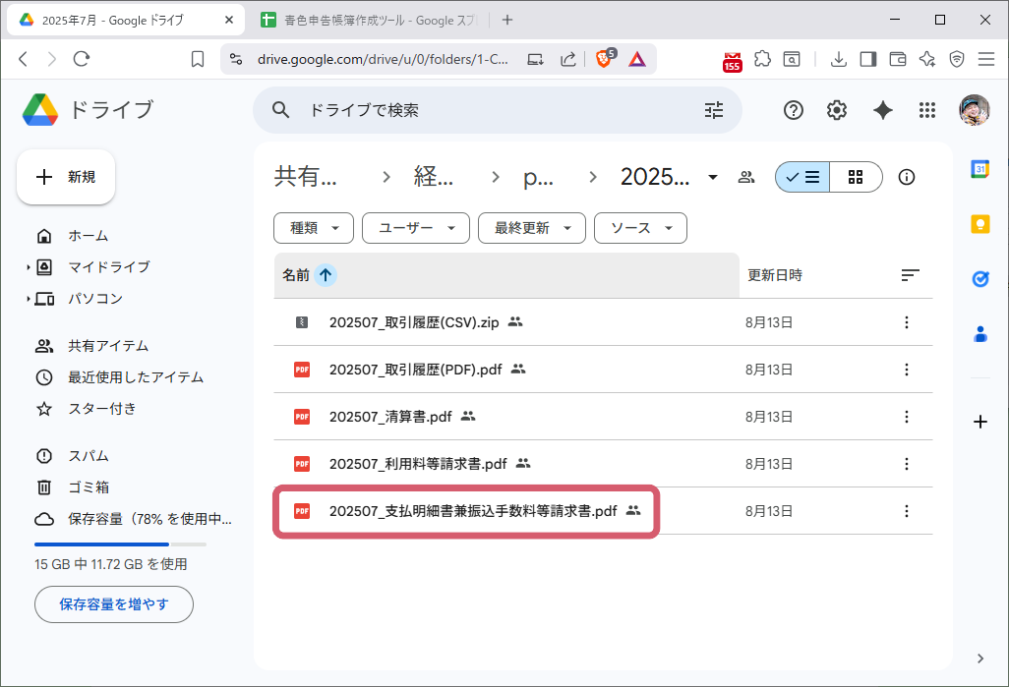Image resolution: width=1009 pixels, height=687 pixels.
Task: Click the 新規 button
Action: 65,177
